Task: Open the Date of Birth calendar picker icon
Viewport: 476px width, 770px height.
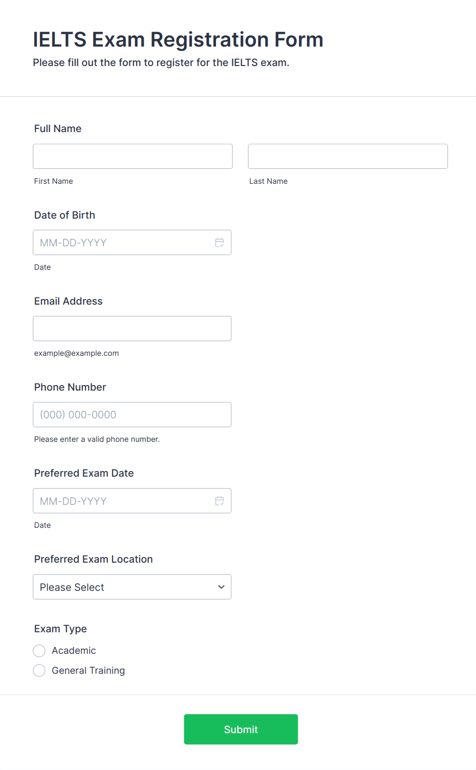Action: click(220, 243)
